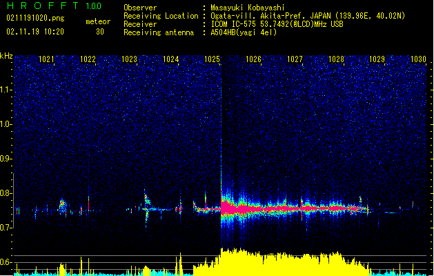Viewport: 434px width, 276px height.
Task: Click the date 02.11.19 10:20
Action: 35,32
